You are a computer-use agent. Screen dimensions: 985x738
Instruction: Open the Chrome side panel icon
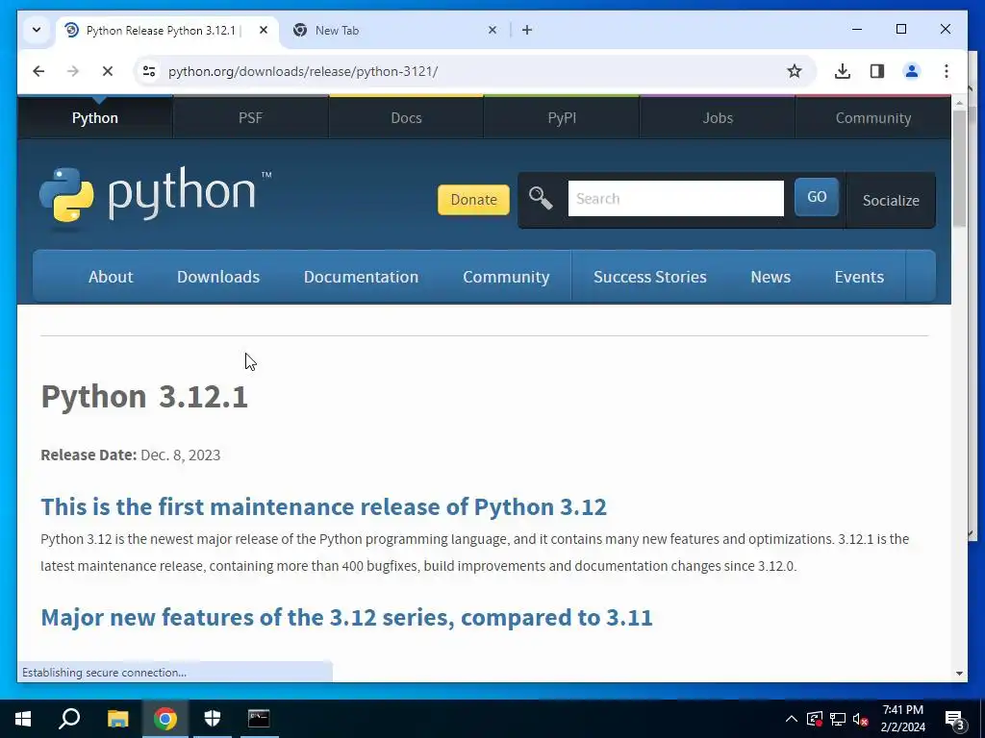click(877, 71)
